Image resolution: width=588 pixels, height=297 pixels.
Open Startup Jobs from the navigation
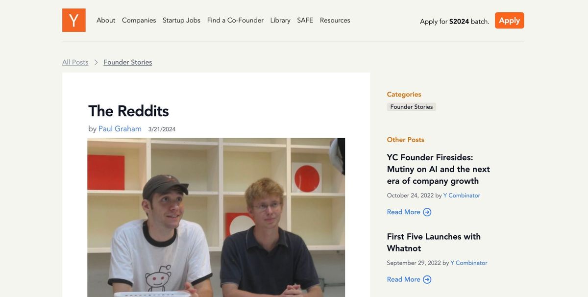tap(181, 20)
